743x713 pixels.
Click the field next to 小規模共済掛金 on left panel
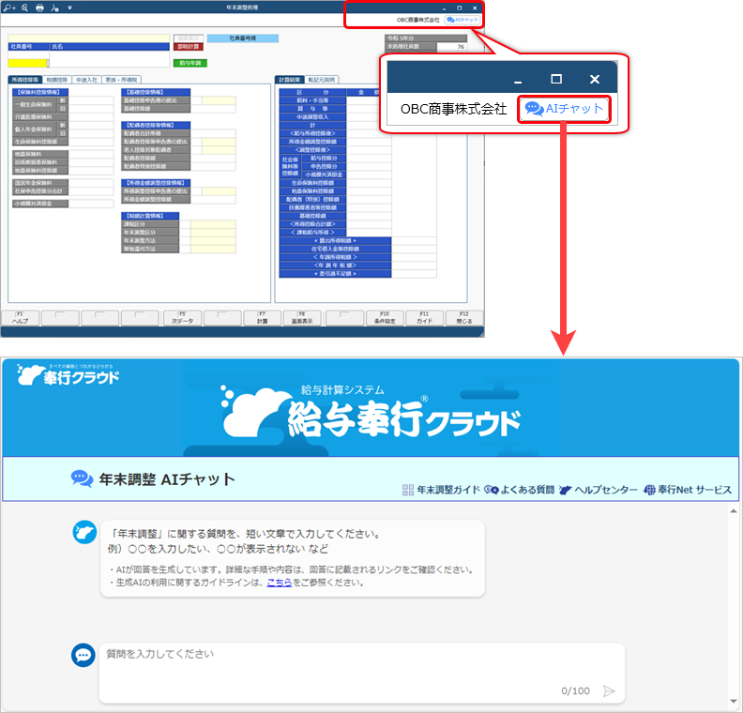[x=91, y=204]
